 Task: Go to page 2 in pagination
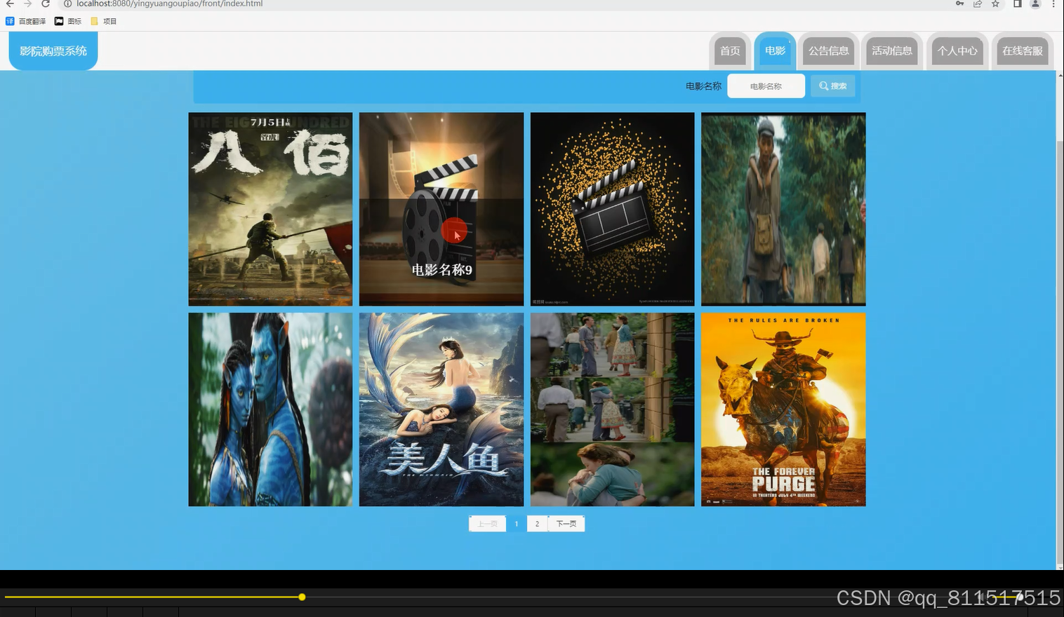pos(537,524)
